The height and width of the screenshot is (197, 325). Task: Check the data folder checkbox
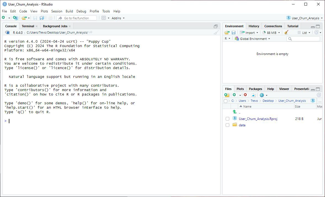[x=227, y=125]
